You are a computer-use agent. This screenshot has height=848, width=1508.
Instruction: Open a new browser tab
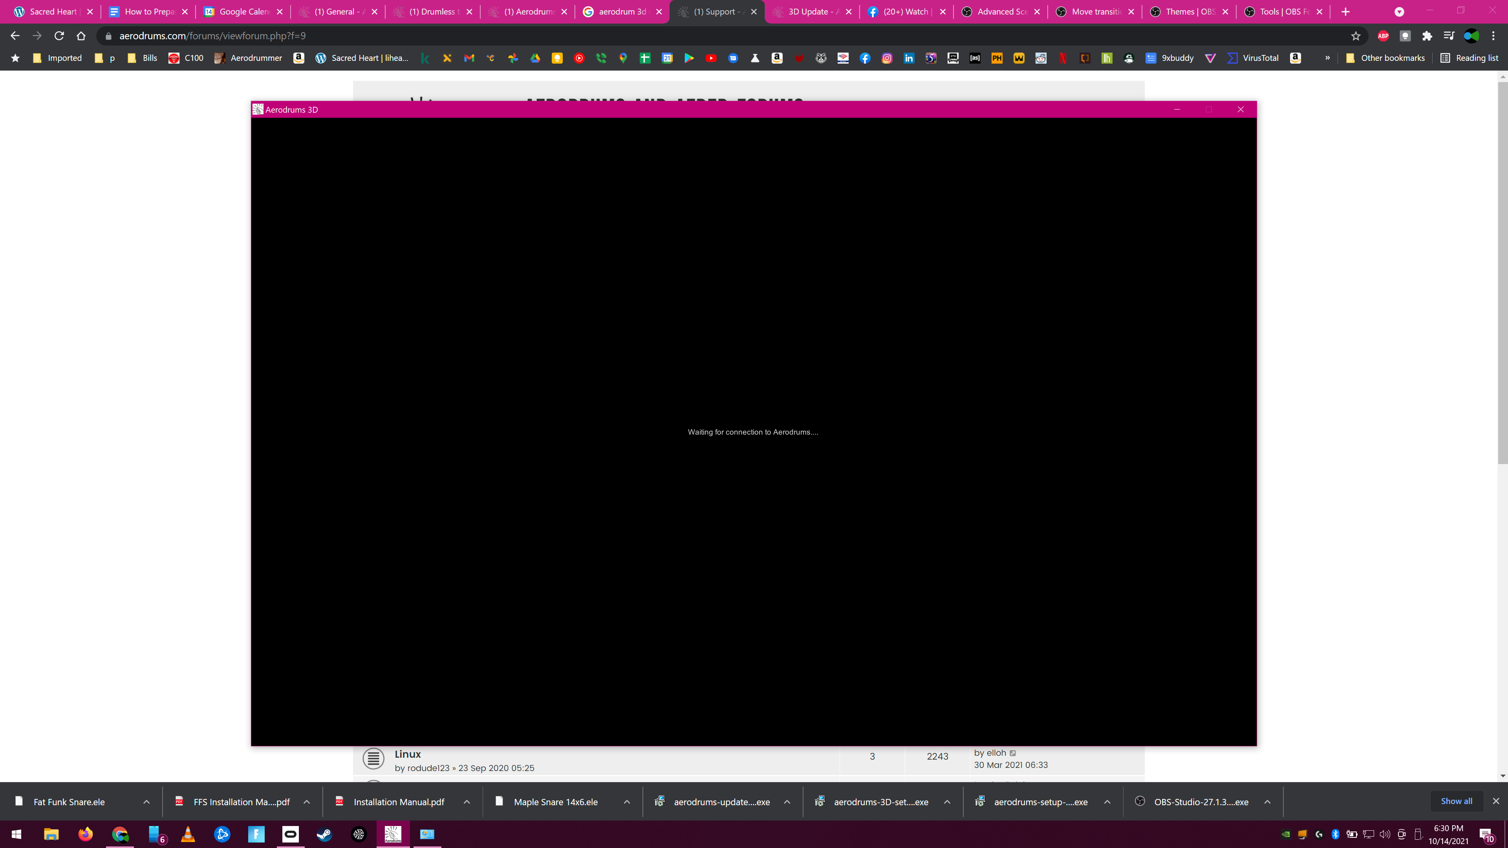tap(1345, 12)
